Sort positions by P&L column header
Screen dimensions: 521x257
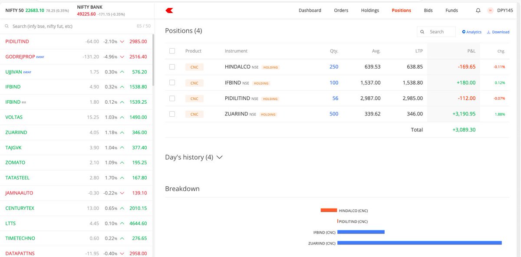471,51
